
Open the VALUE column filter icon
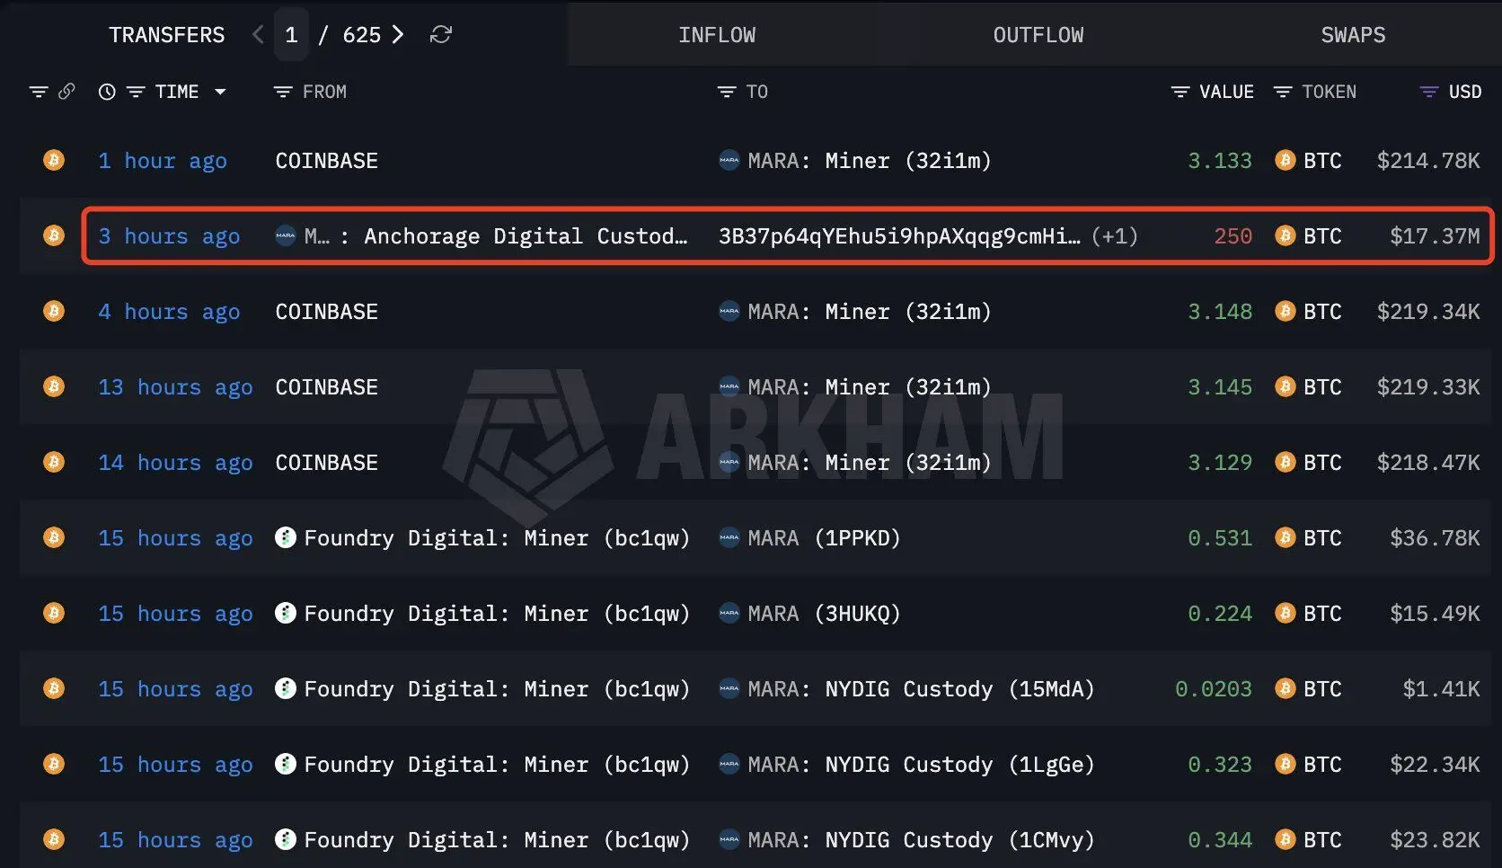[x=1180, y=92]
